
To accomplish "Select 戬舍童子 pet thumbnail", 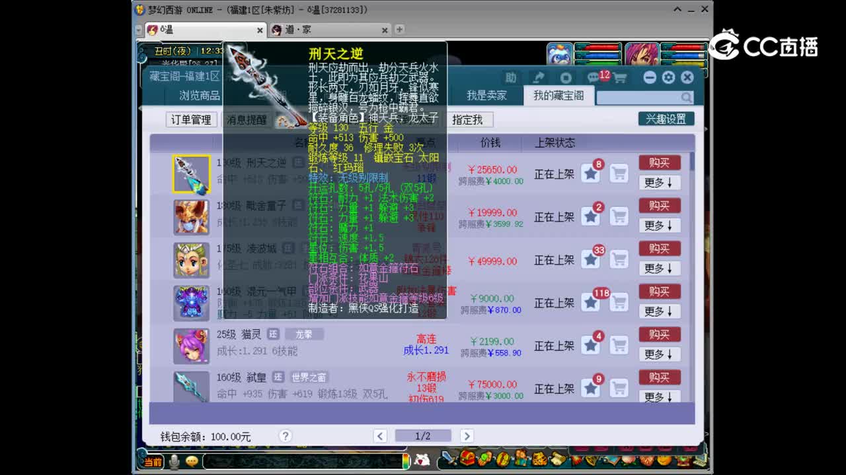I will pos(192,217).
